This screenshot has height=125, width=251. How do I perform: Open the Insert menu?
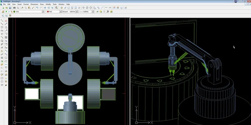[x=20, y=4]
